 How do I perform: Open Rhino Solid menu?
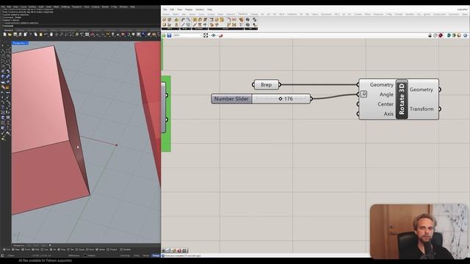click(x=48, y=7)
